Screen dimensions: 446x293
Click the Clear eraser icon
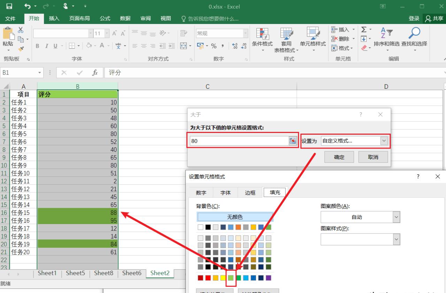364,48
